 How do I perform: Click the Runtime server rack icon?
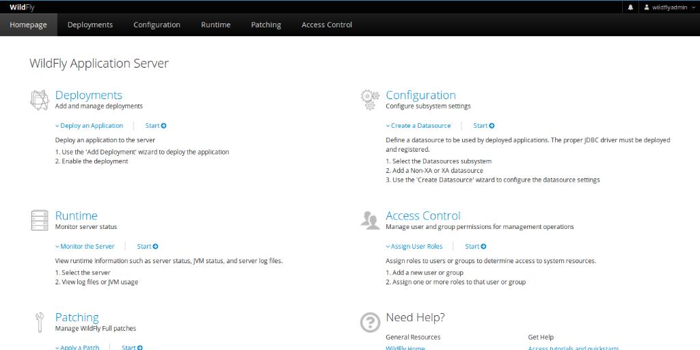(x=39, y=221)
